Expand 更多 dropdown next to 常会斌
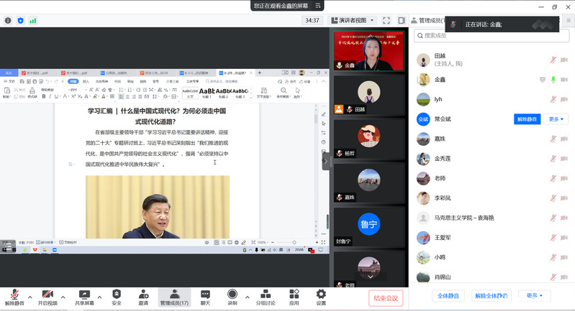This screenshot has width=575, height=311. [x=557, y=119]
